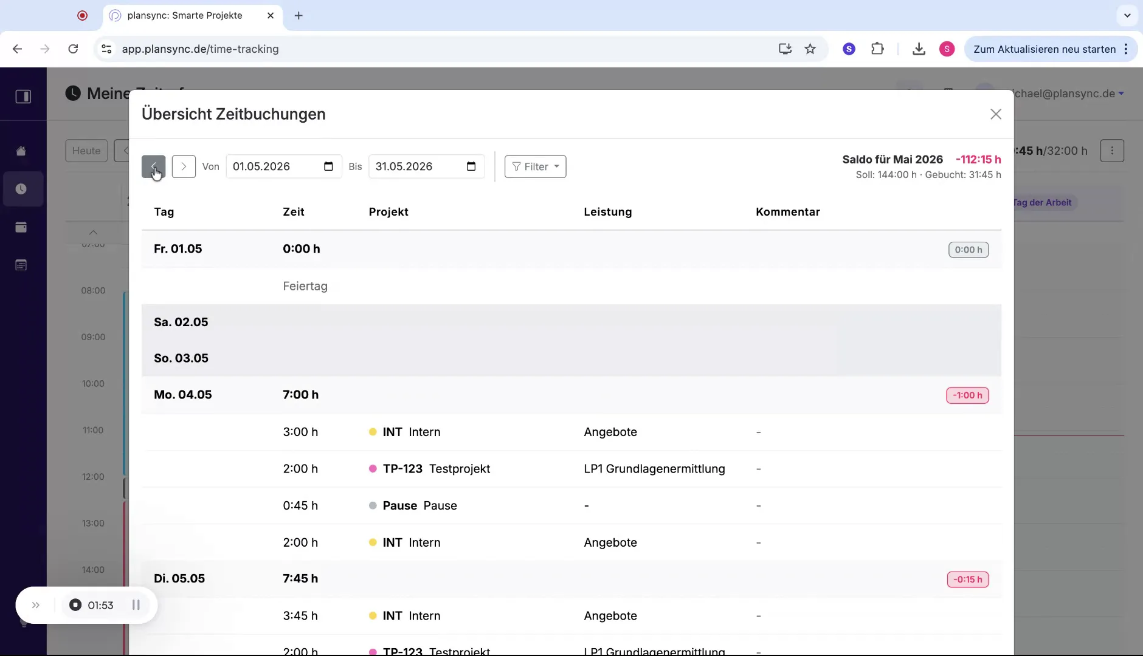The height and width of the screenshot is (656, 1143).
Task: Click the purple S extension icon
Action: pyautogui.click(x=849, y=49)
